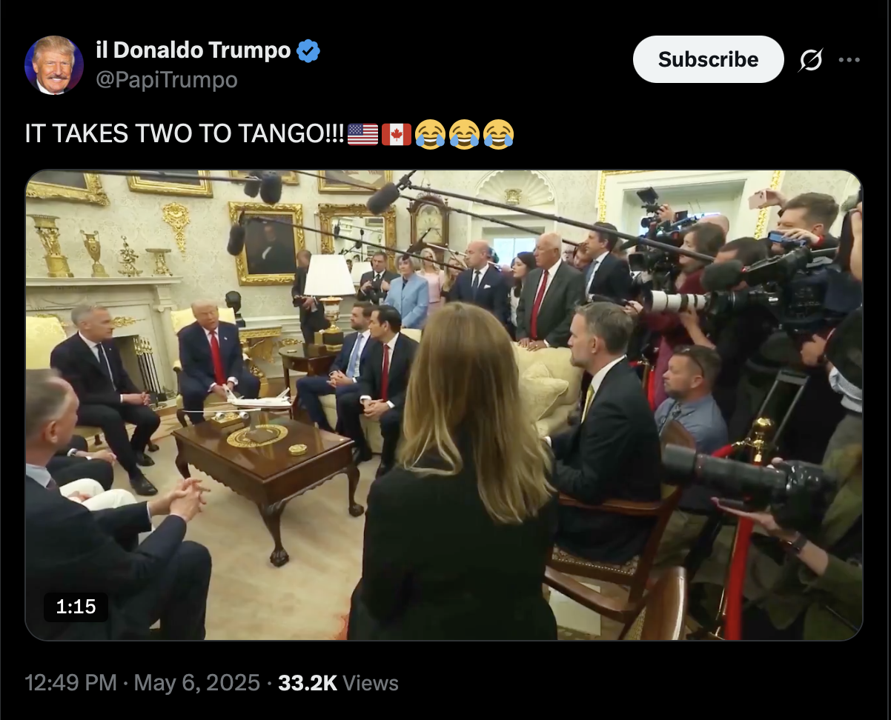This screenshot has width=891, height=720.
Task: Open the Grok explain-post icon
Action: [810, 60]
